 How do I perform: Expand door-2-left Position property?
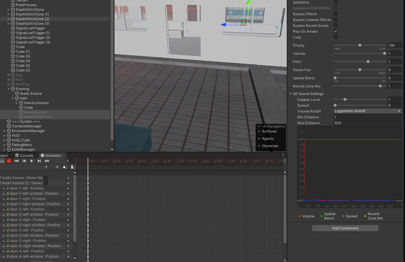click(x=4, y=209)
